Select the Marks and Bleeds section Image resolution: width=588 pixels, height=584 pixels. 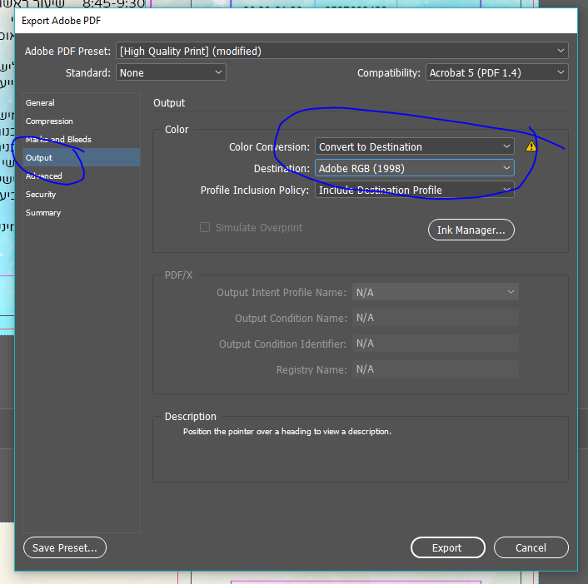82,140
